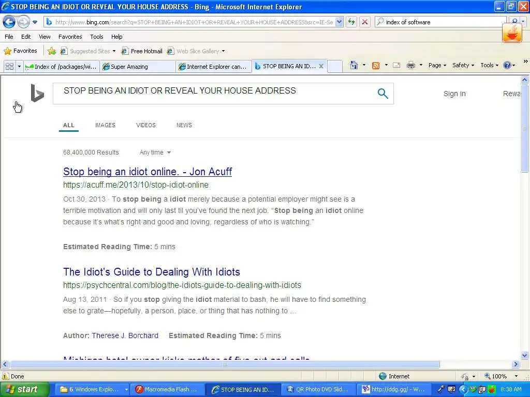This screenshot has height=397, width=530.
Task: Click the Protected Mode lock icon in status bar
Action: click(465, 376)
